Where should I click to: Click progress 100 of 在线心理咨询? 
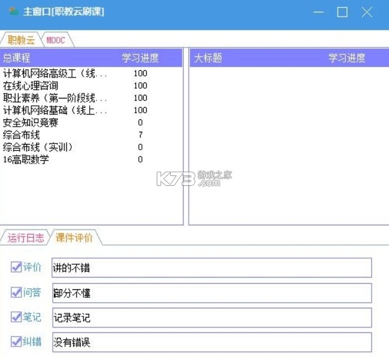140,86
